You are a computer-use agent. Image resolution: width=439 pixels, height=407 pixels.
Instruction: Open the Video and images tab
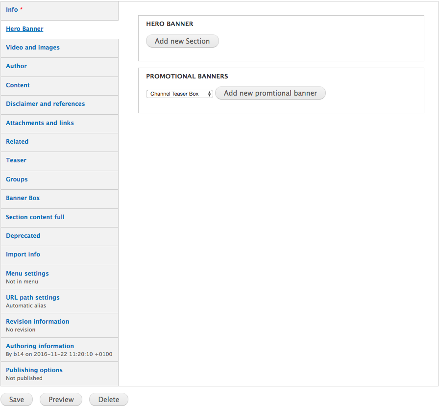point(33,48)
